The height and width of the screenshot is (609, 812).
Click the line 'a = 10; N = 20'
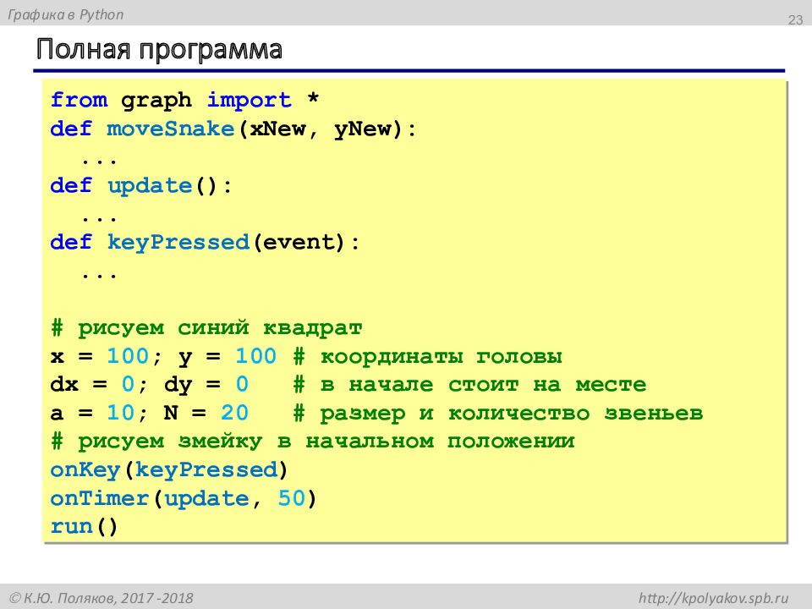(149, 413)
